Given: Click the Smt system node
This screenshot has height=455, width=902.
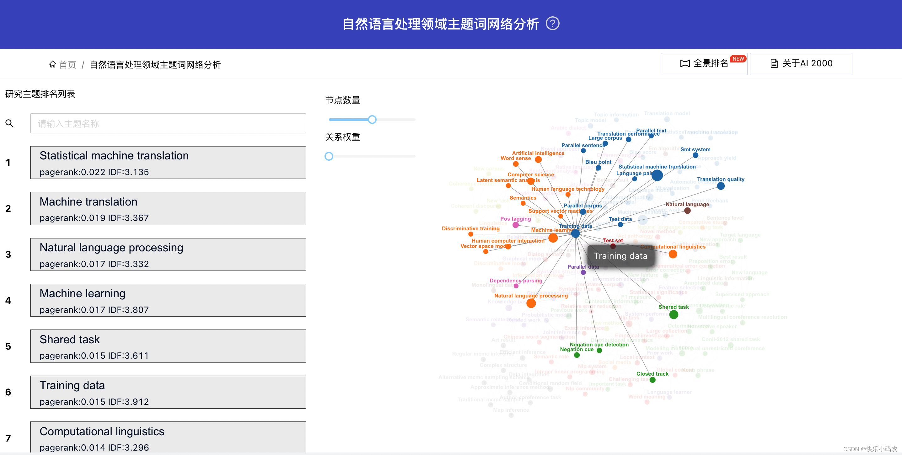Looking at the screenshot, I should pyautogui.click(x=695, y=155).
